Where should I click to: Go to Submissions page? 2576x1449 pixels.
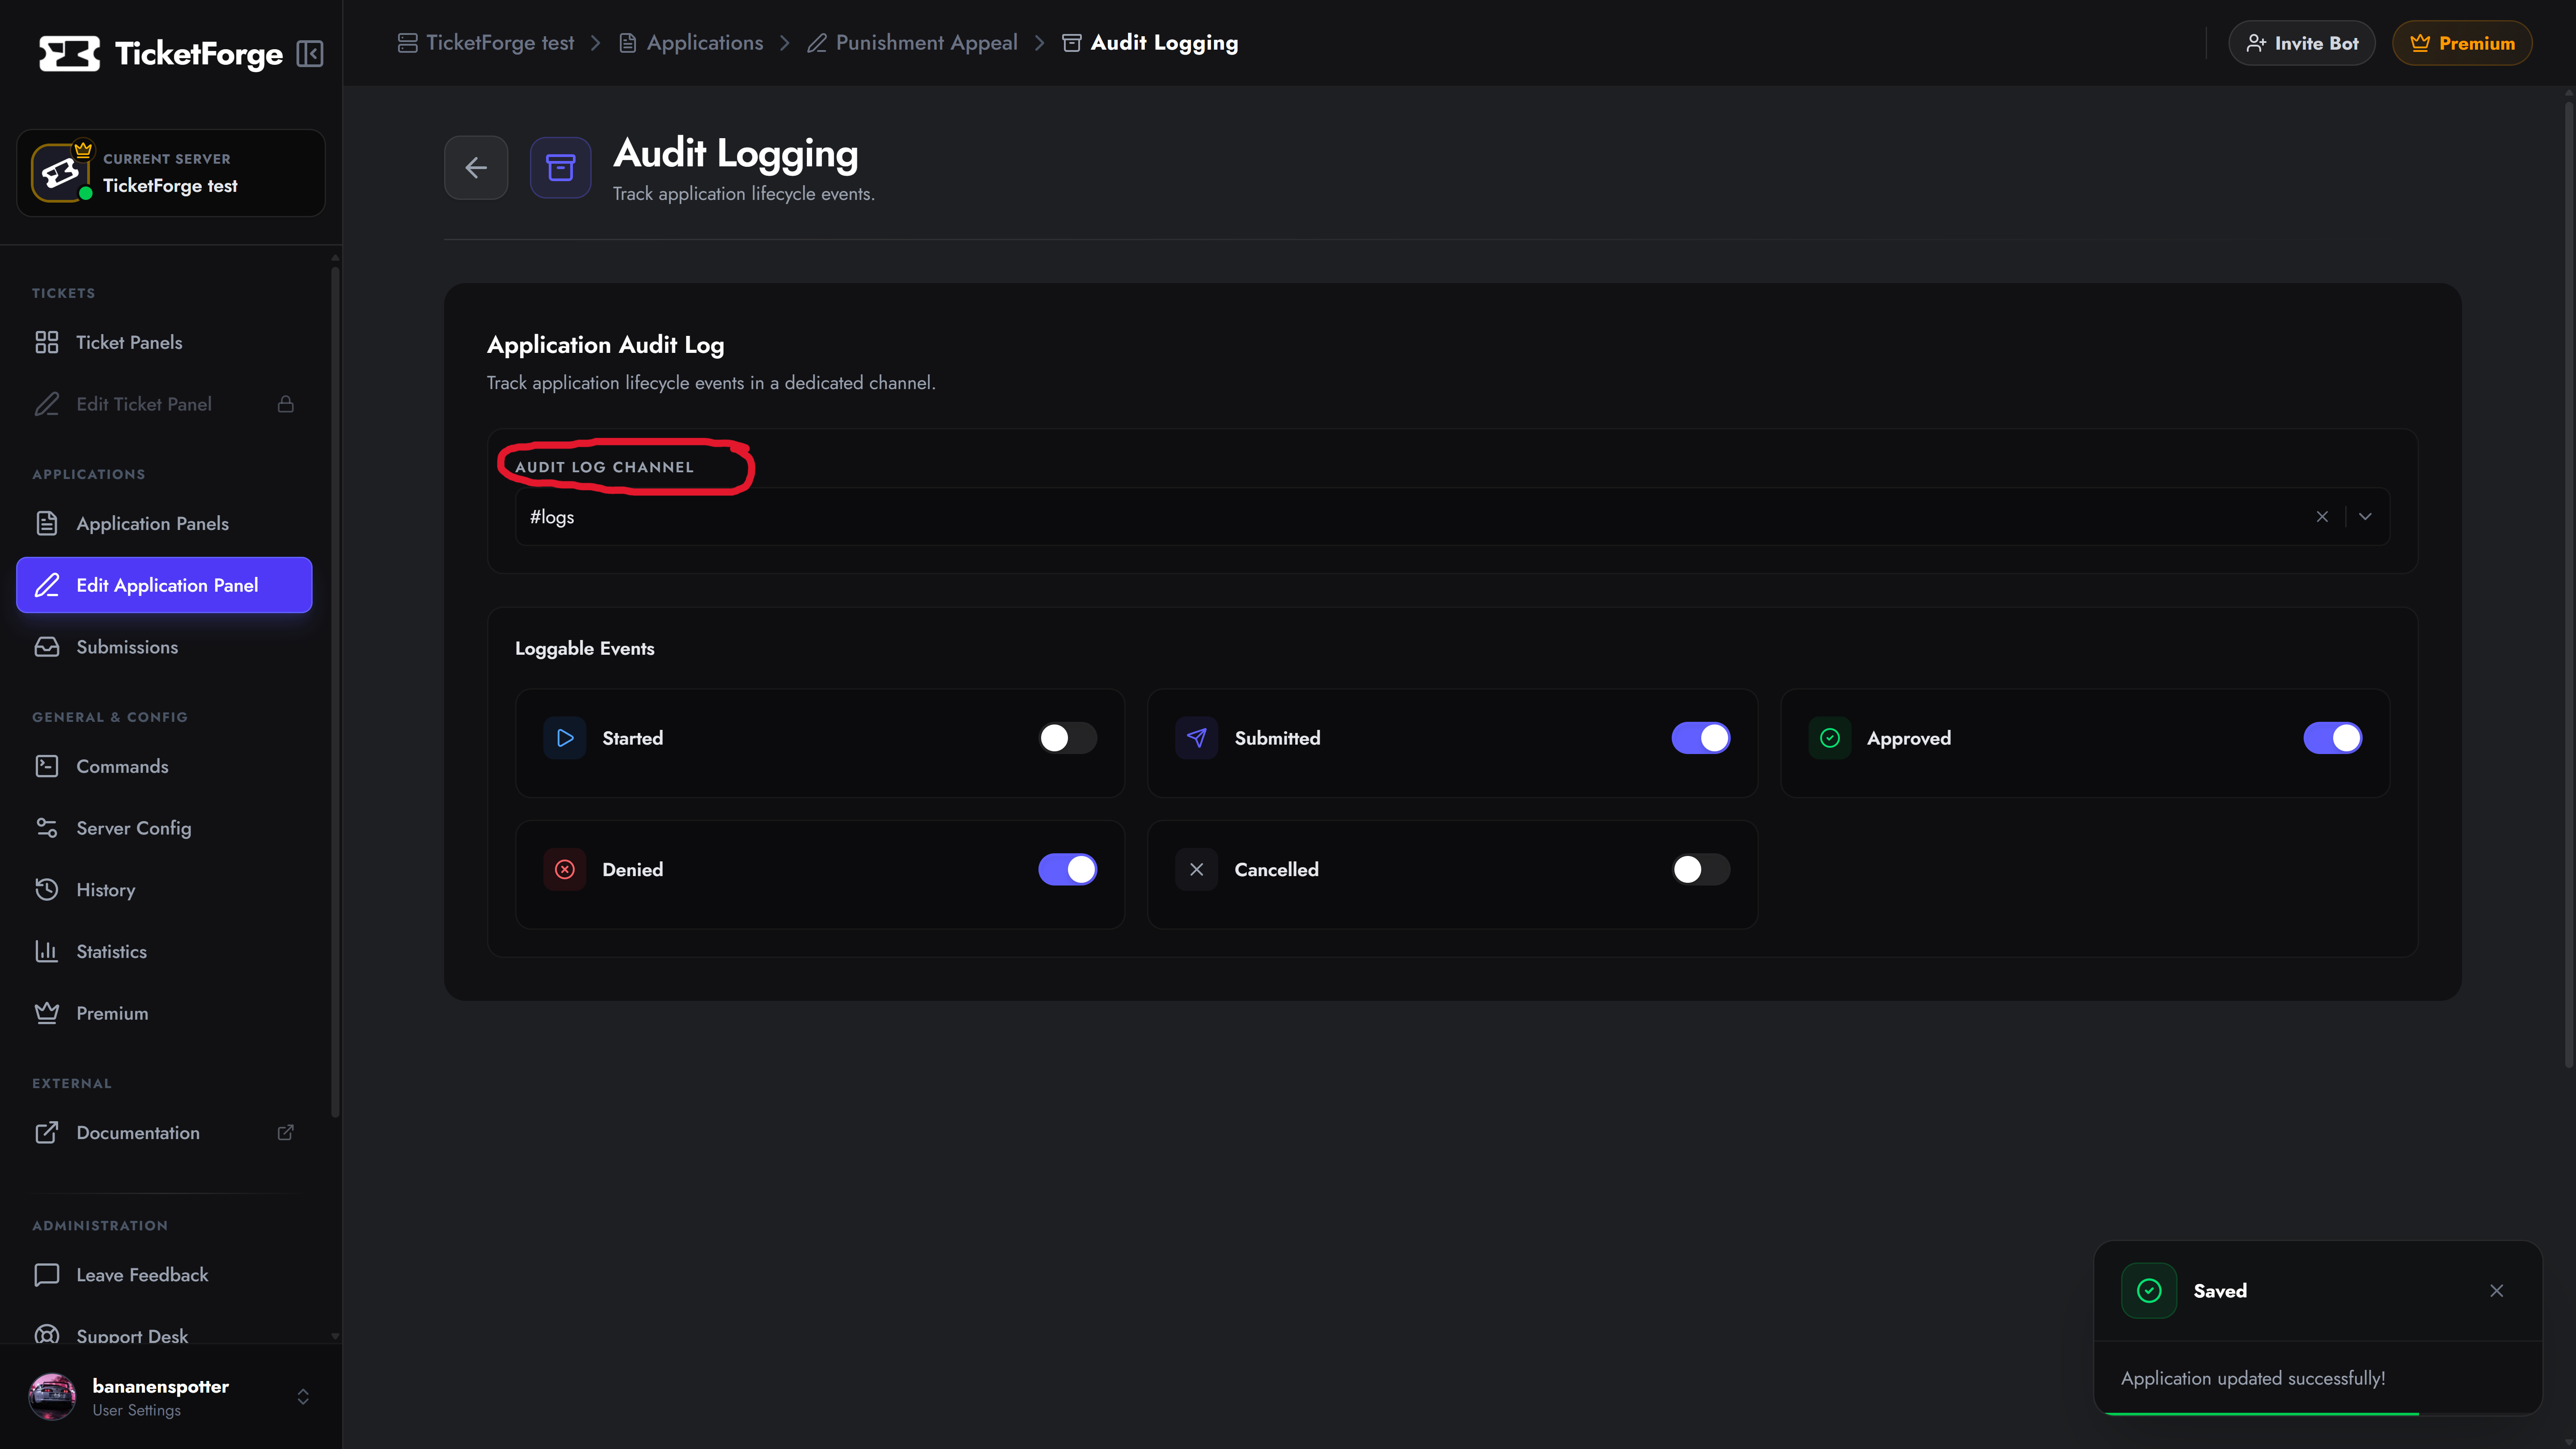164,647
